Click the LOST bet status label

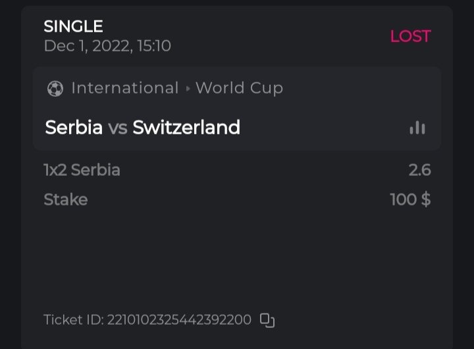[410, 36]
